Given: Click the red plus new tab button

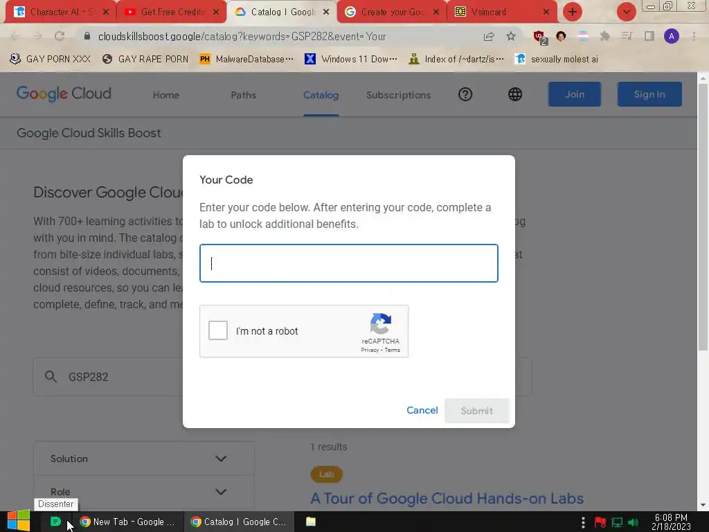Looking at the screenshot, I should (573, 12).
